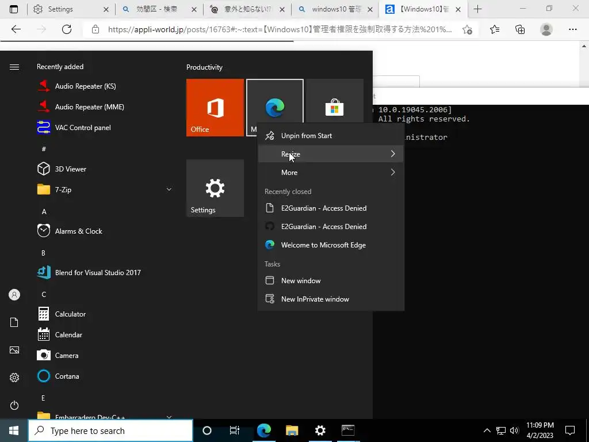Open the Resize submenu
This screenshot has width=589, height=442.
pyautogui.click(x=331, y=154)
